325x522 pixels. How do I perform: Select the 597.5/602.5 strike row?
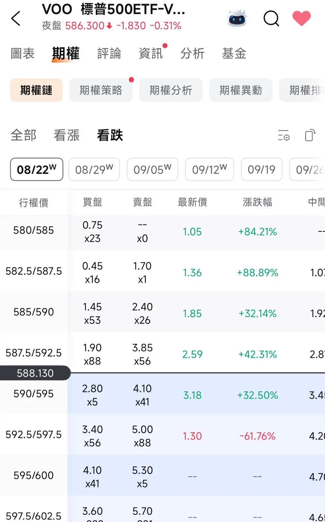point(162,509)
